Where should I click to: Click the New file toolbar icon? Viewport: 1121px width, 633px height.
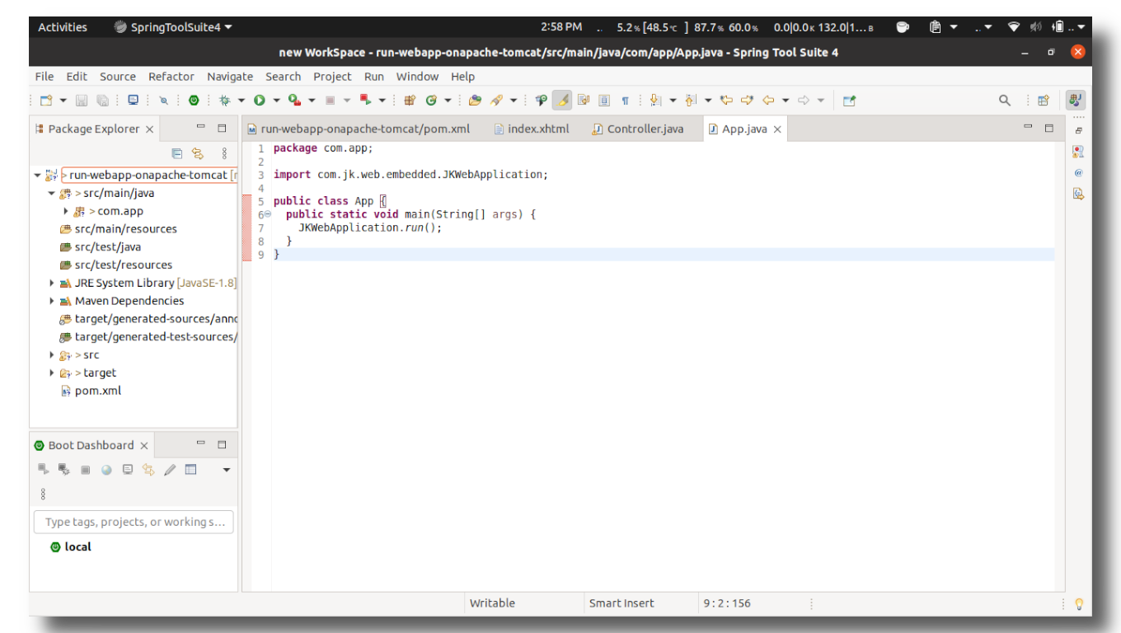point(46,101)
